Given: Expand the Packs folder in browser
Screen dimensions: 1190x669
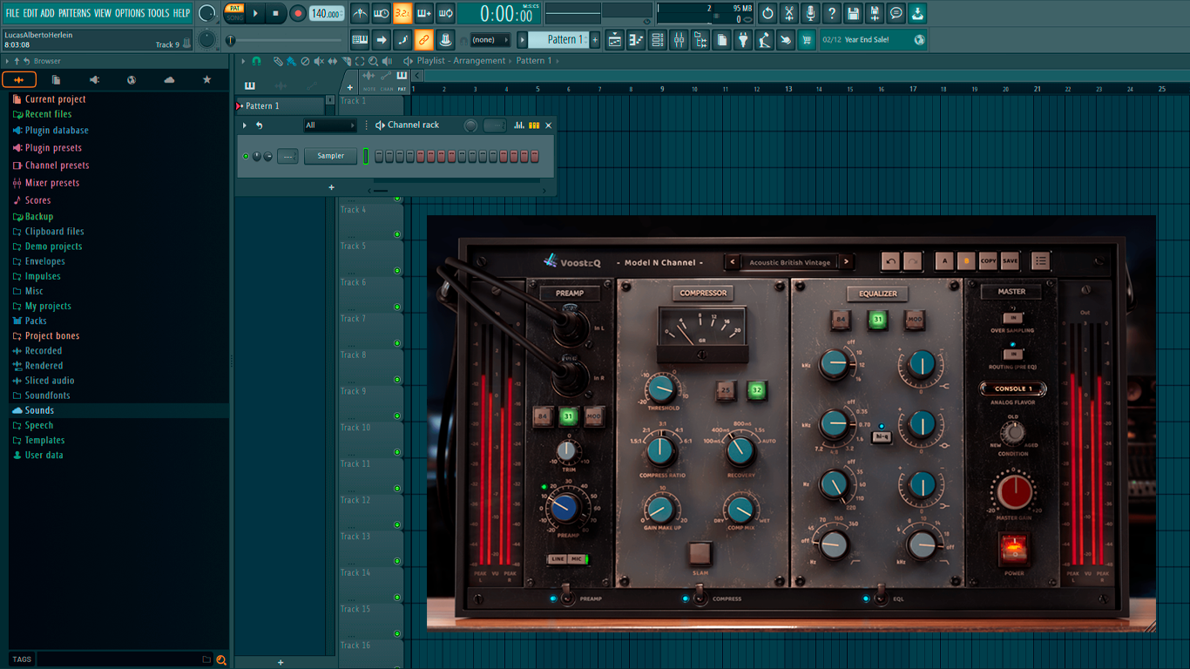Looking at the screenshot, I should pos(36,321).
